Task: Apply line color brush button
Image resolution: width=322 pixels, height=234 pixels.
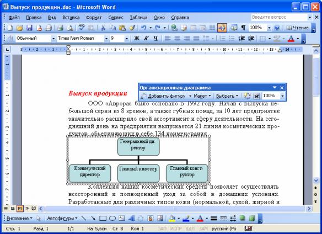Action: tap(186, 219)
